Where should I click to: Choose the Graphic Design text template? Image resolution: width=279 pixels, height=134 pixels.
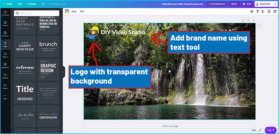coord(48,69)
